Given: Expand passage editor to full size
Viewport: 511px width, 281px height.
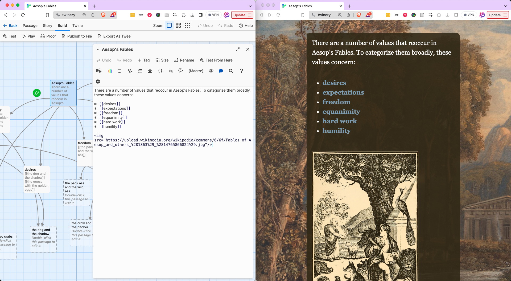Looking at the screenshot, I should click(x=238, y=49).
